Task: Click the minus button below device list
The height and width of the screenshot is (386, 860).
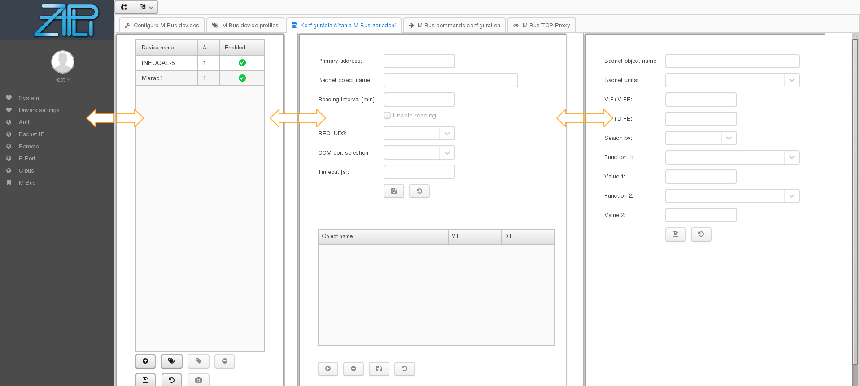Action: pos(225,361)
